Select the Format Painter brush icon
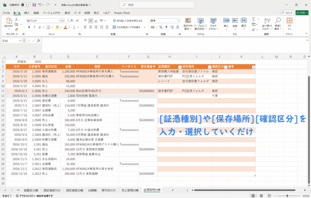The image size is (311, 198). pyautogui.click(x=16, y=29)
